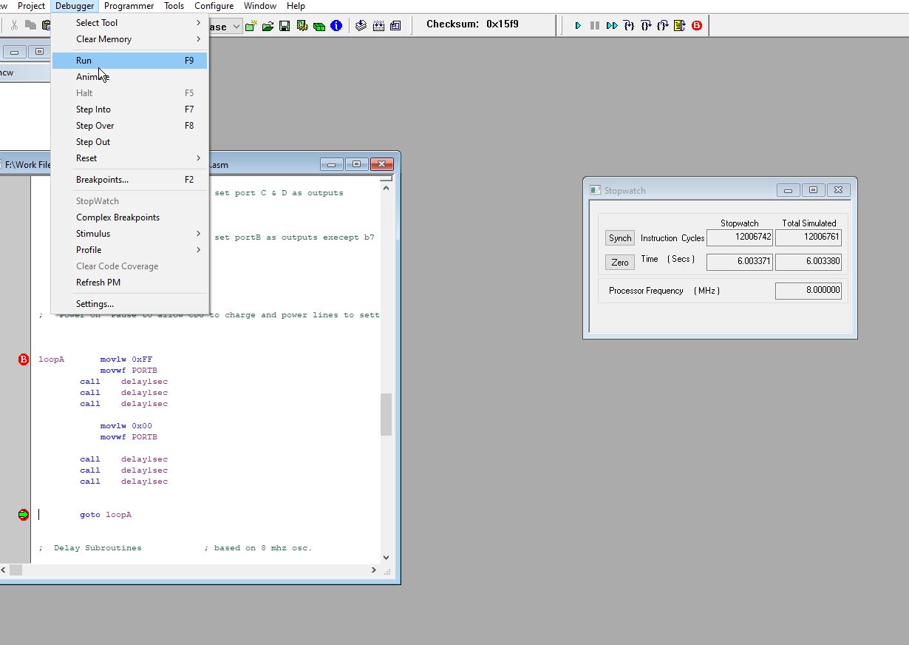Click the New Project icon with sparkle
The width and height of the screenshot is (909, 645).
coord(251,26)
